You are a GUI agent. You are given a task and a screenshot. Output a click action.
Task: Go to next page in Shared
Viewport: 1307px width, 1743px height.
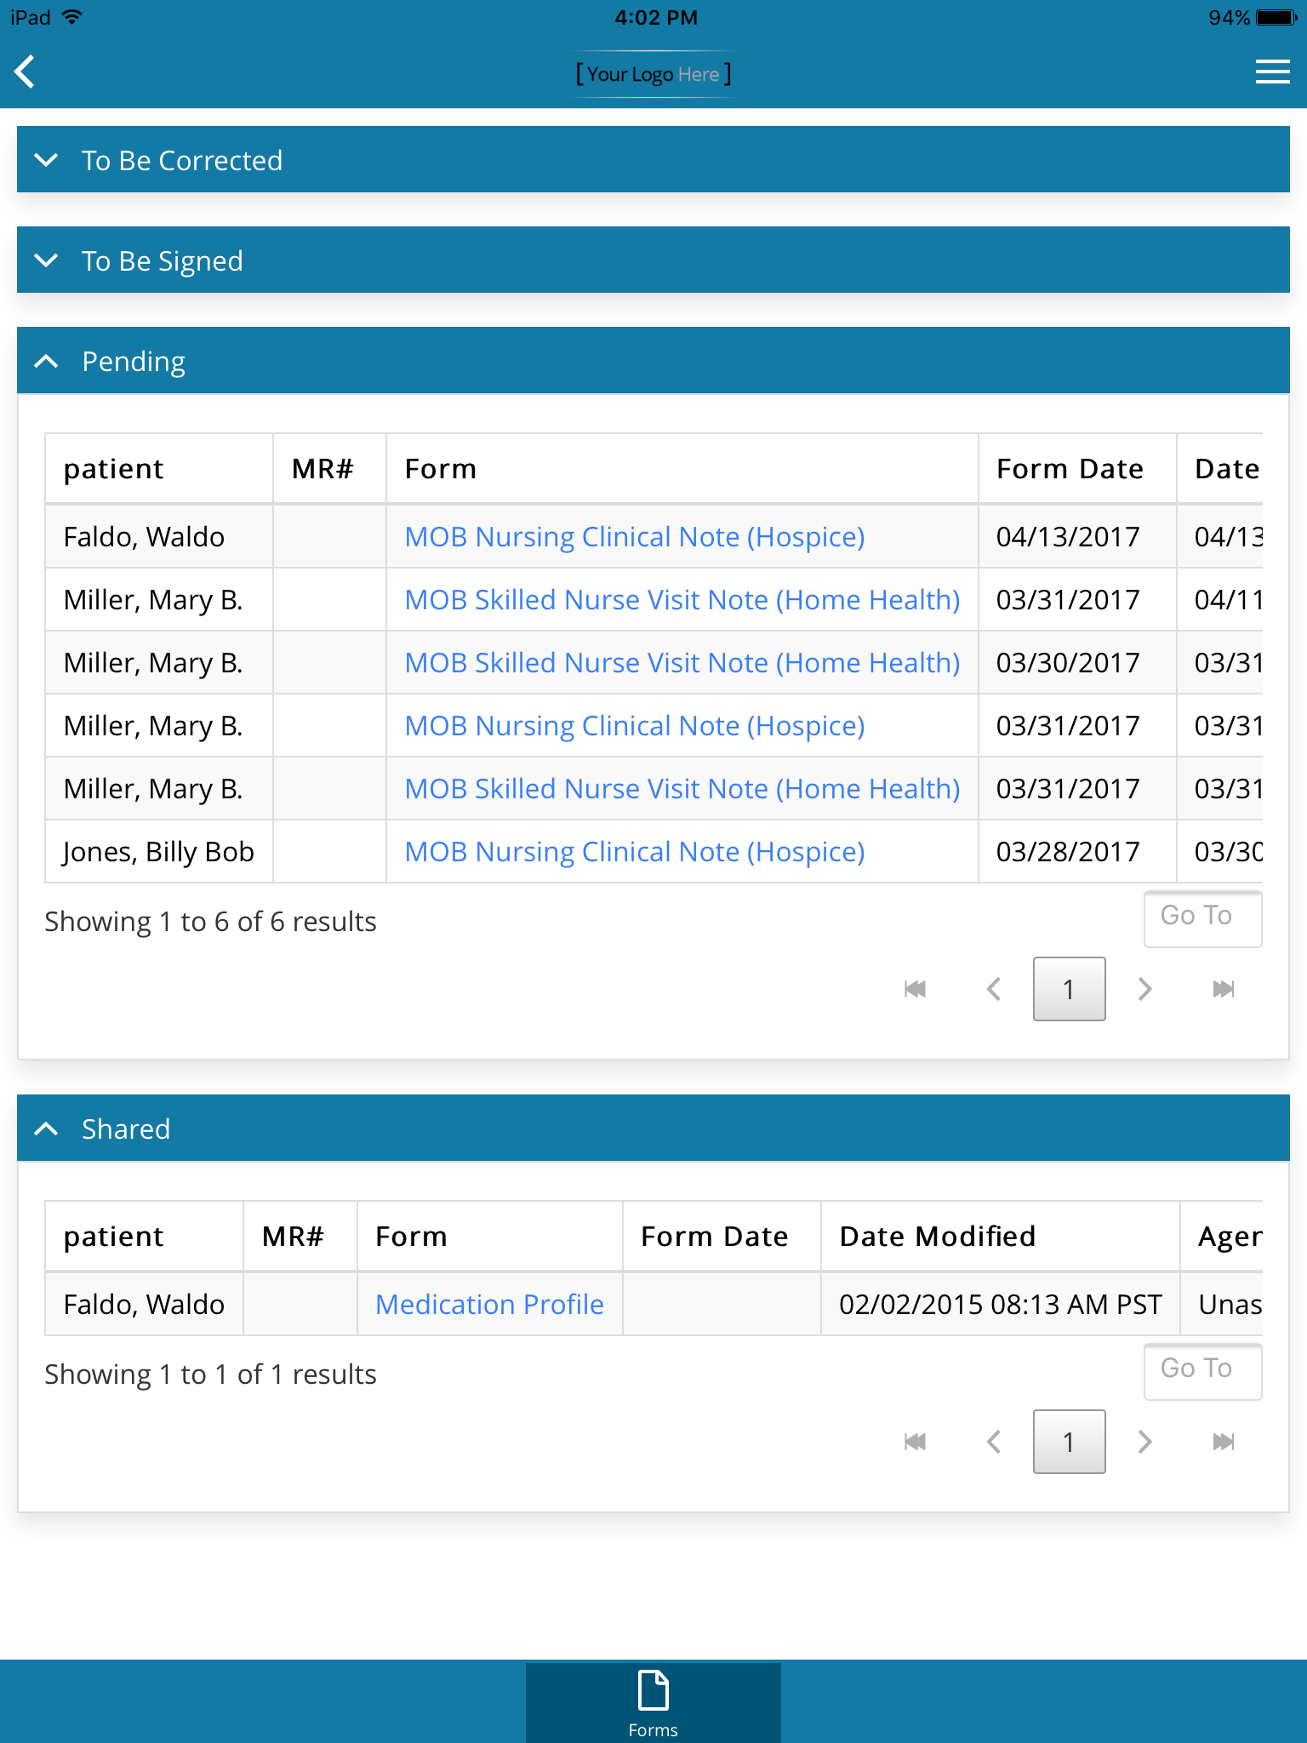[1145, 1442]
